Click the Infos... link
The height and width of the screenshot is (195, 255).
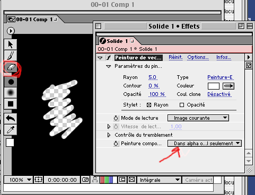click(x=224, y=57)
